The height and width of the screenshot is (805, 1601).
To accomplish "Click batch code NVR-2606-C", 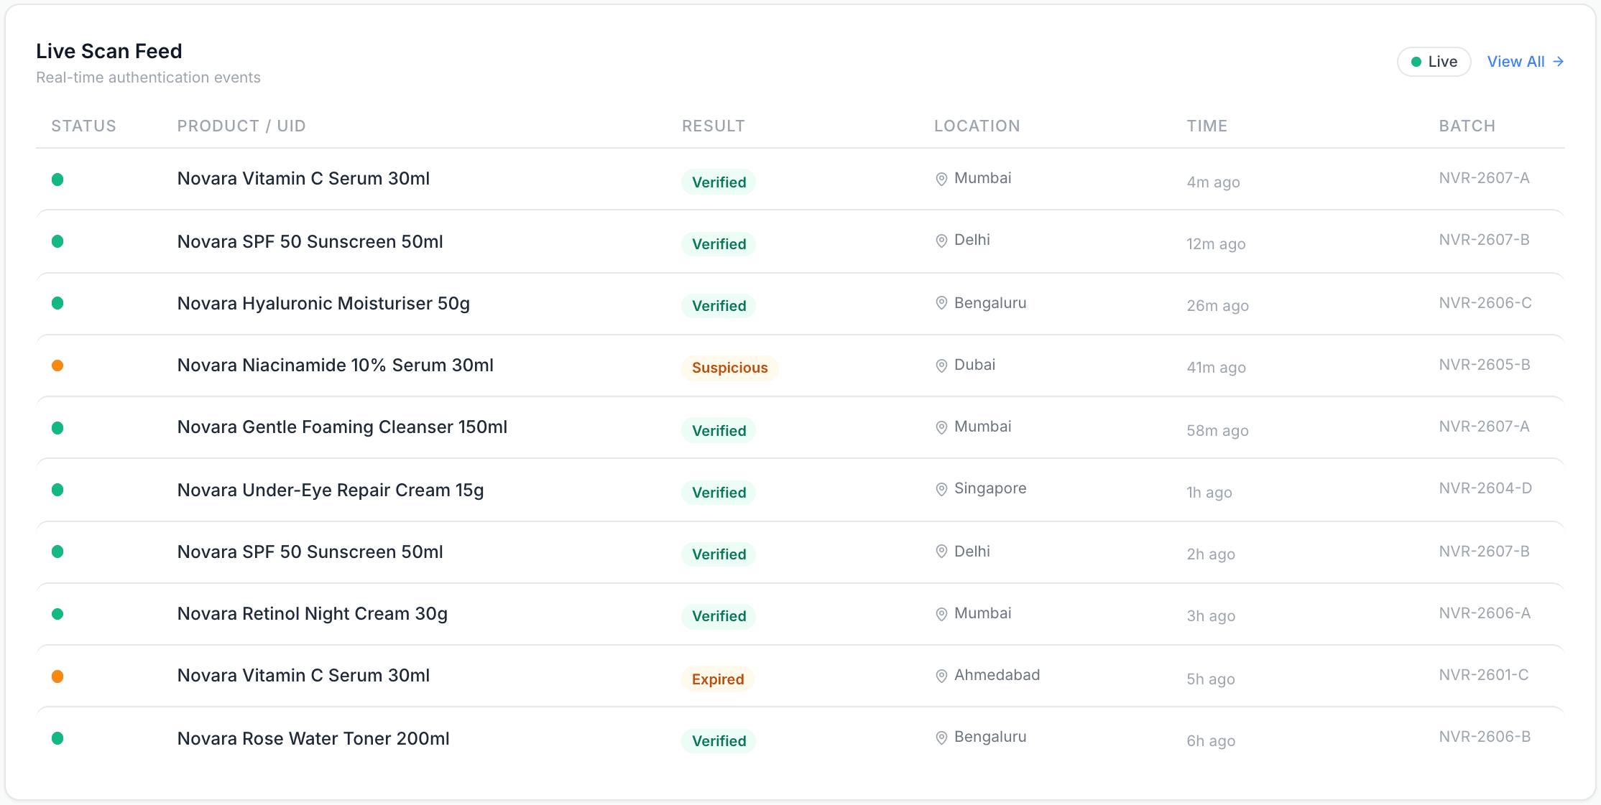I will pyautogui.click(x=1485, y=303).
